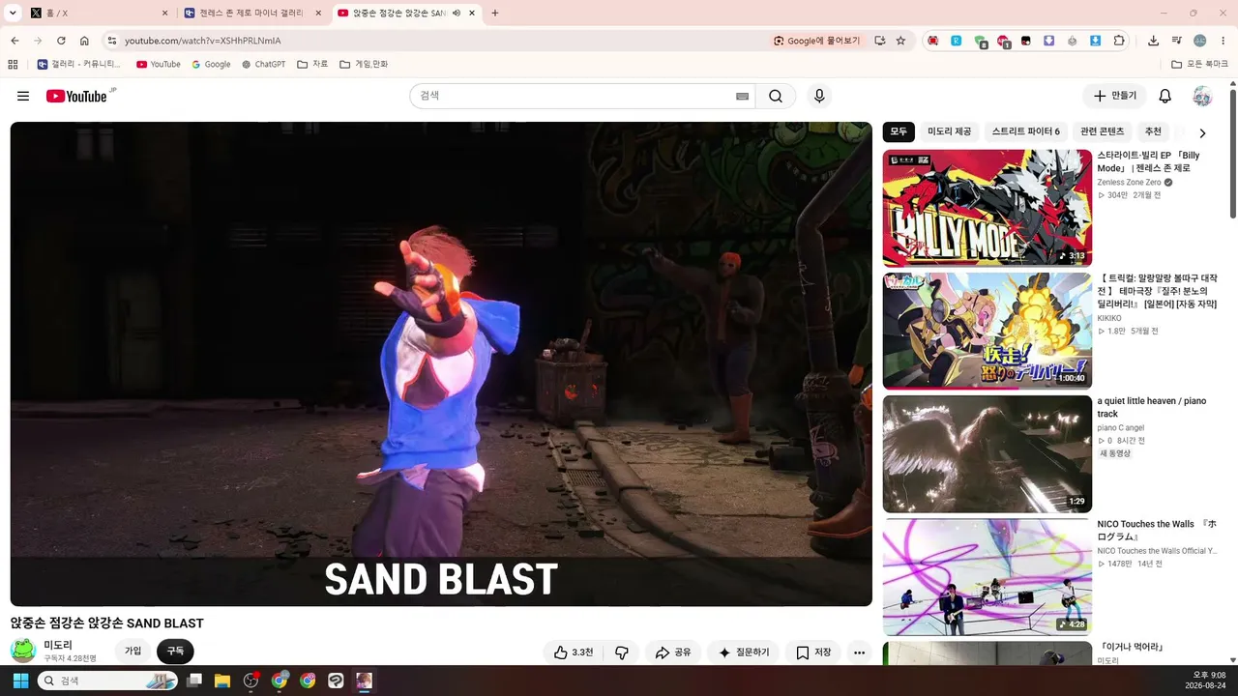Click the address bar URL

[202, 41]
